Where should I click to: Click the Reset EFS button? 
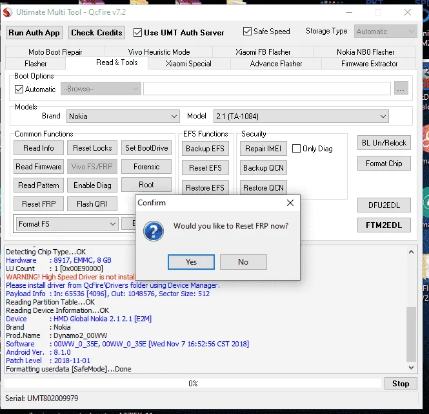point(205,167)
